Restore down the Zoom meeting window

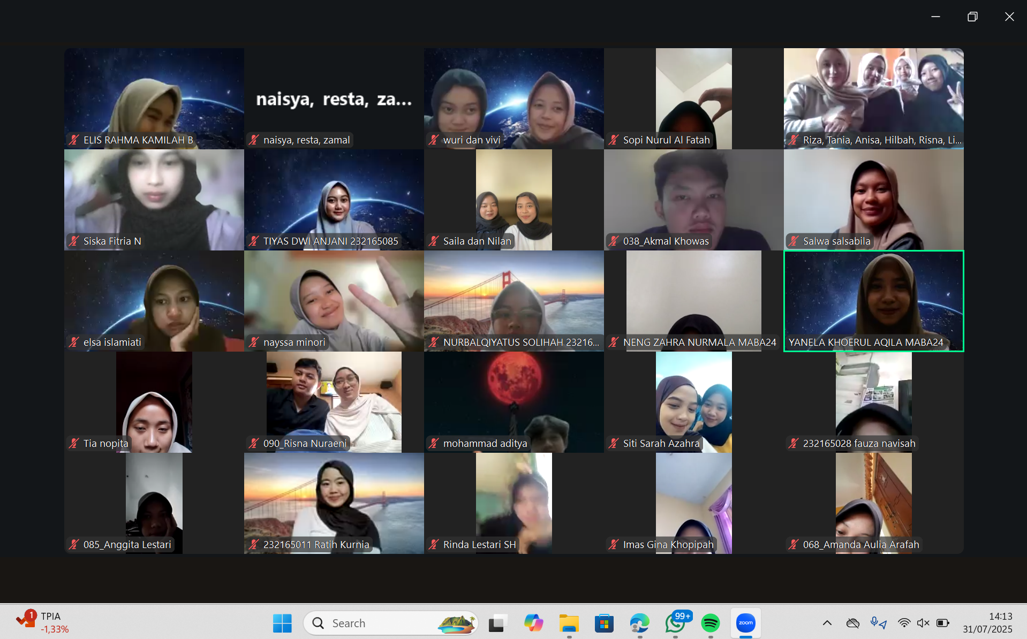(x=972, y=17)
